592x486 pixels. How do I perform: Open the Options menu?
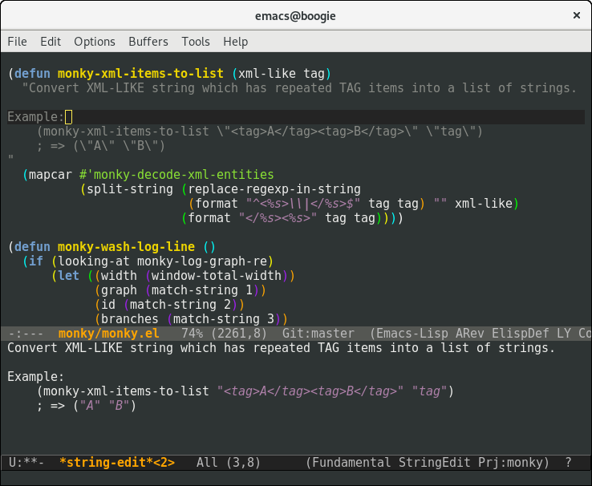pyautogui.click(x=95, y=42)
